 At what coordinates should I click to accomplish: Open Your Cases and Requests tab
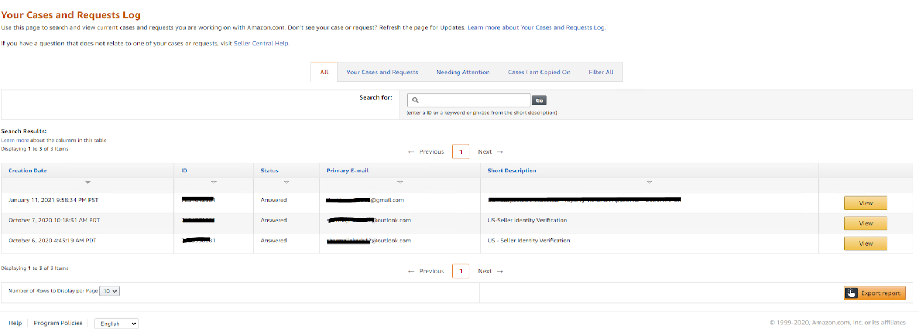point(382,72)
